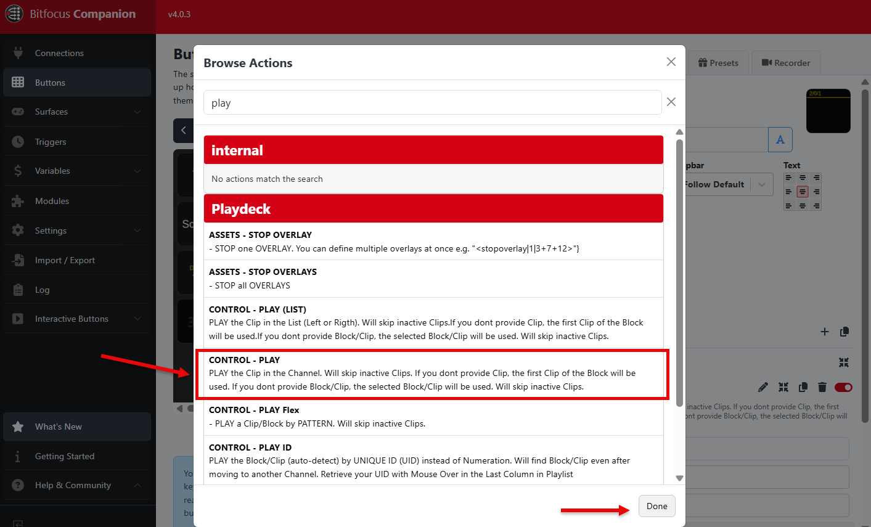This screenshot has width=871, height=527.
Task: Click the Settings gear icon
Action: pos(18,231)
